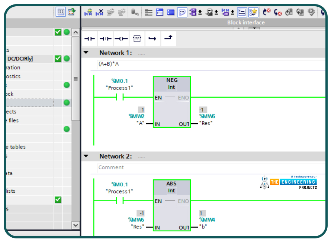Viewport: 331px width, 241px height.
Task: Open dropdown next to contact tag display icon
Action: pyautogui.click(x=232, y=13)
